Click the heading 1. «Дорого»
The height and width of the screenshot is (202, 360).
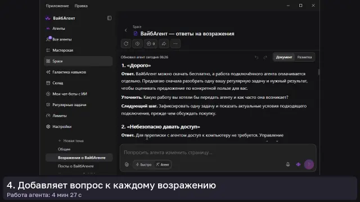pyautogui.click(x=136, y=66)
